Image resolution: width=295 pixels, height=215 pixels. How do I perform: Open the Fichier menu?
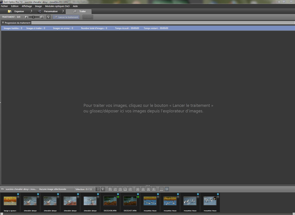point(4,6)
